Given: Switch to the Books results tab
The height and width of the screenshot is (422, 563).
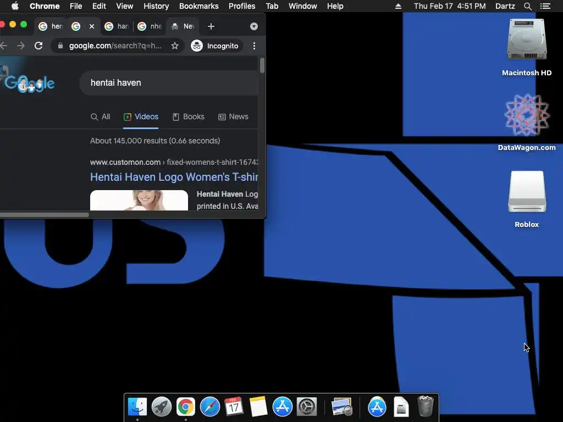Looking at the screenshot, I should coord(189,116).
